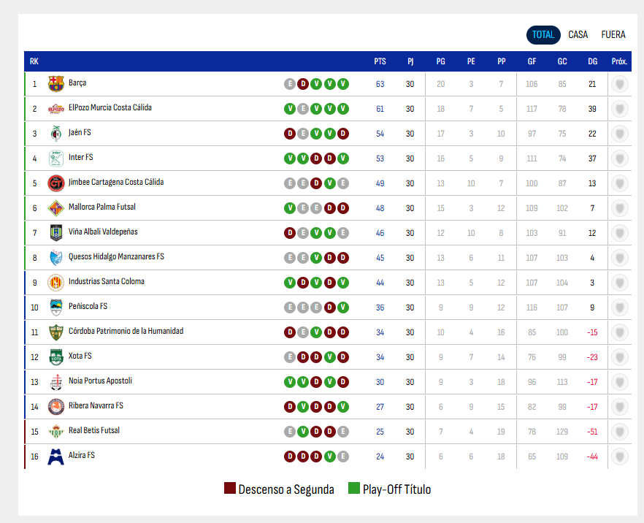Switch to the CASA standings tab
Viewport: 644px width, 523px height.
click(578, 35)
